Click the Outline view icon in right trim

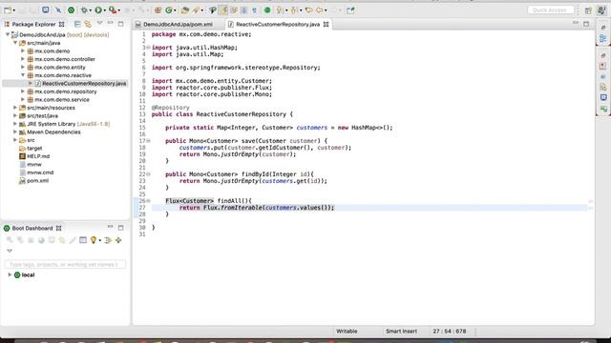[x=603, y=38]
